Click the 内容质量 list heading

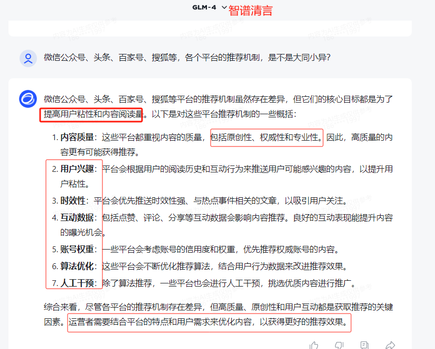click(x=77, y=137)
